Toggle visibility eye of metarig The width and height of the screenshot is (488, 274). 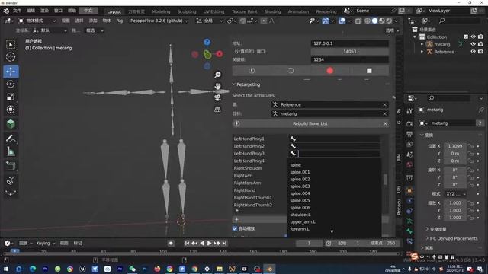tap(473, 44)
